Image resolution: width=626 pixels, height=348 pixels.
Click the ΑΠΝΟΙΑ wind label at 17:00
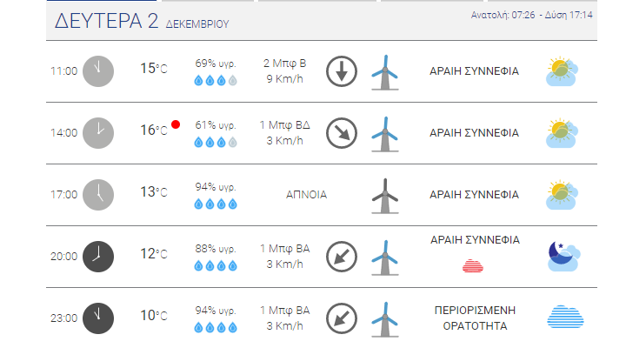pos(306,195)
